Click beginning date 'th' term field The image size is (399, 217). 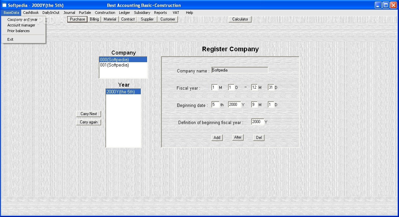[215, 105]
